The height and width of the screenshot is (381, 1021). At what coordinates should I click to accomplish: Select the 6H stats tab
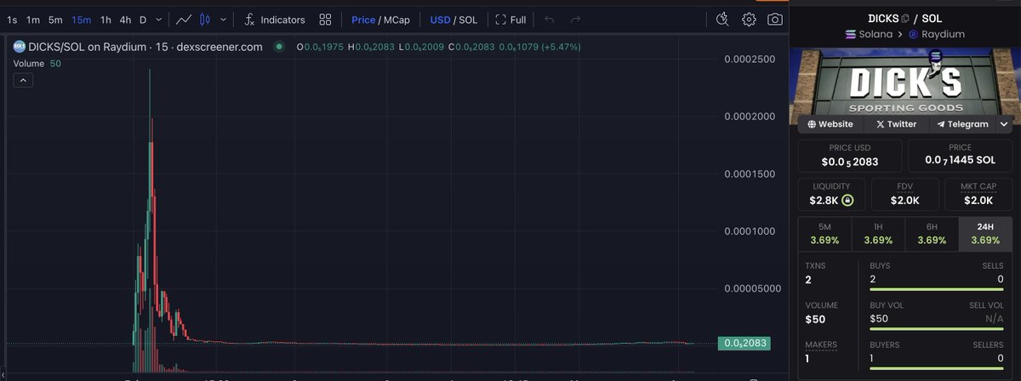pos(932,234)
